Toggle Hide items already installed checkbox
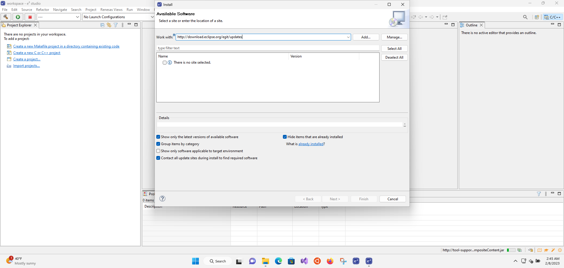This screenshot has width=564, height=268. click(x=285, y=137)
